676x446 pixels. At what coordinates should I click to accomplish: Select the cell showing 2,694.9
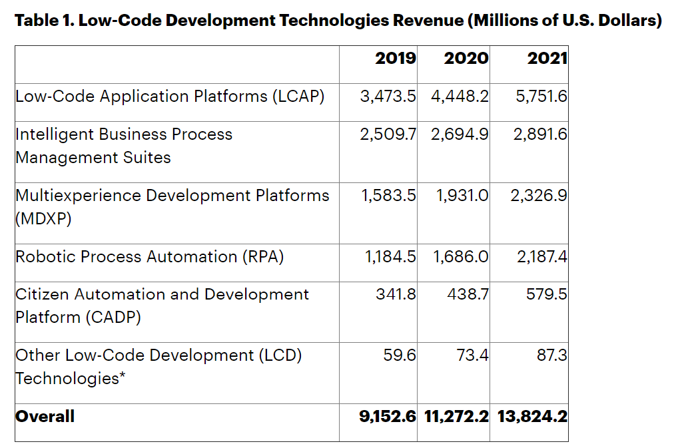coord(460,134)
